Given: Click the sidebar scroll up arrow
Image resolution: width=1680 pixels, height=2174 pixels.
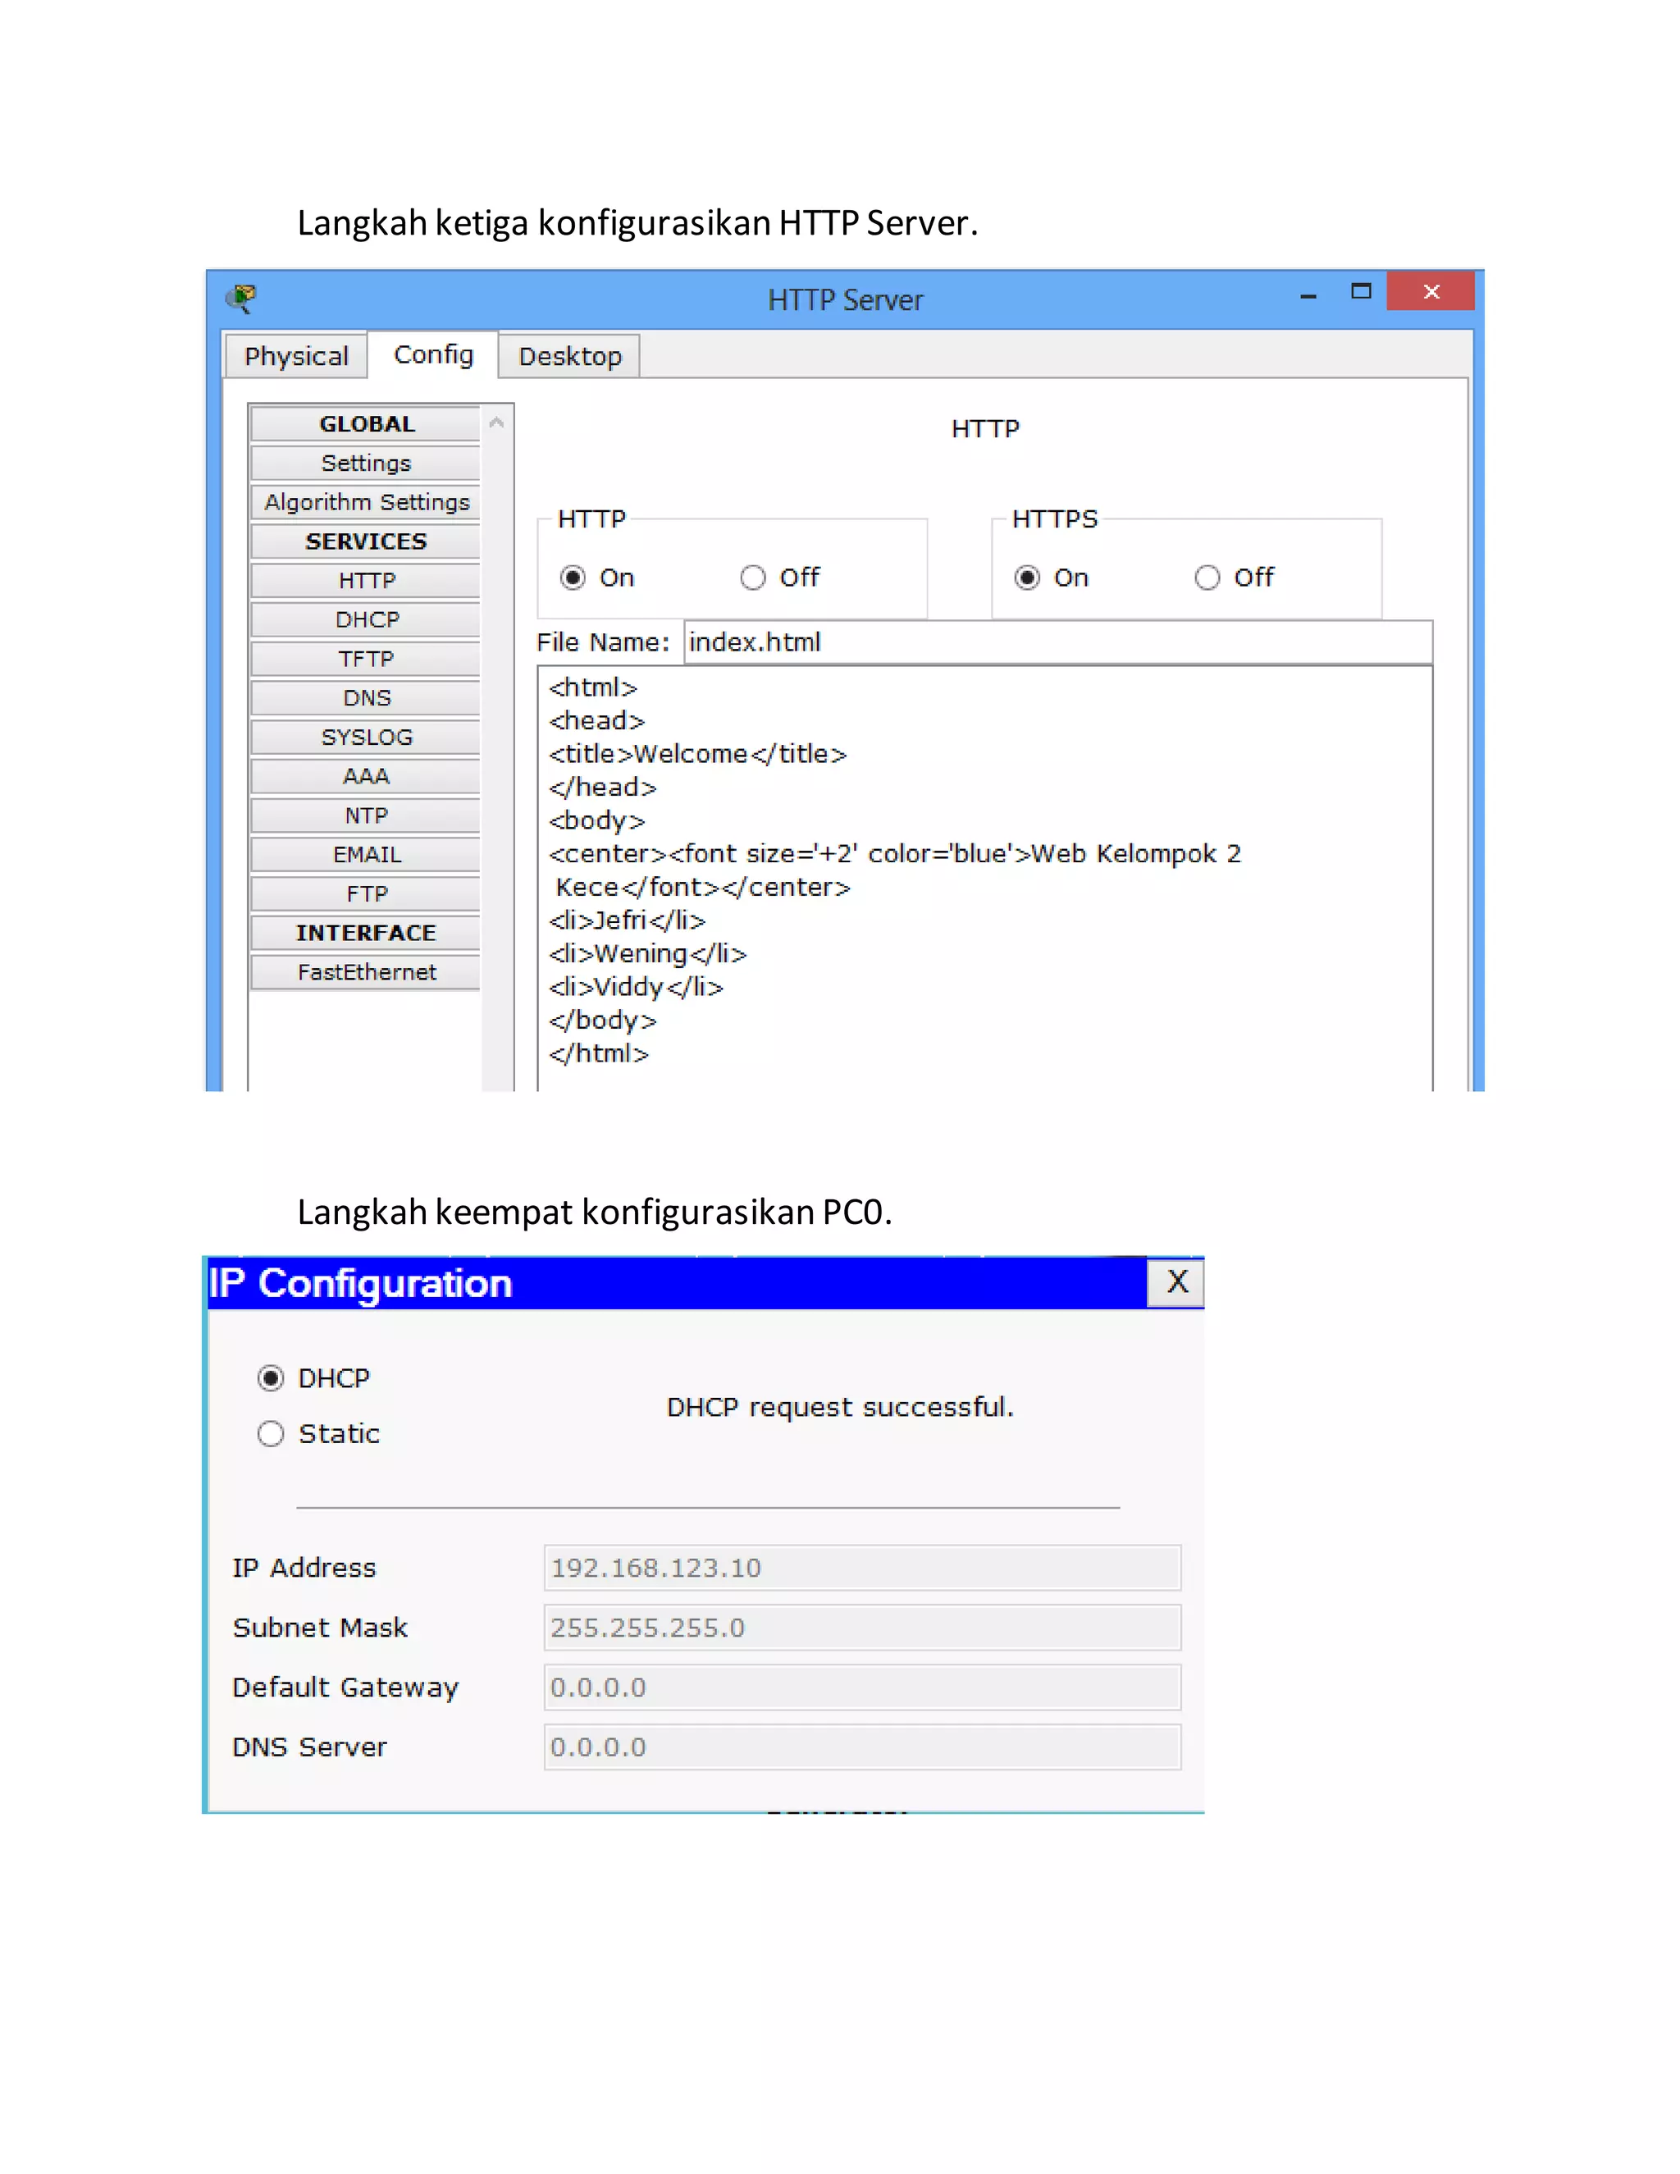Looking at the screenshot, I should (496, 423).
